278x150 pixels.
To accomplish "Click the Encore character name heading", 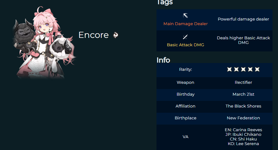I will [94, 35].
